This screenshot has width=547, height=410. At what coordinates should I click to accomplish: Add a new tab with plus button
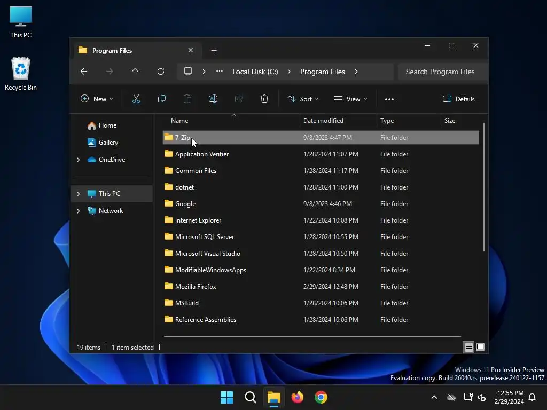pyautogui.click(x=214, y=51)
